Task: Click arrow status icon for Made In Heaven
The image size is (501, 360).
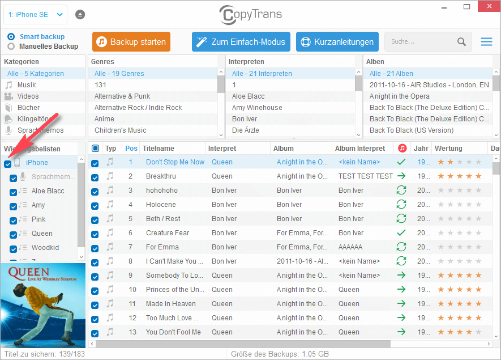Action: [401, 303]
